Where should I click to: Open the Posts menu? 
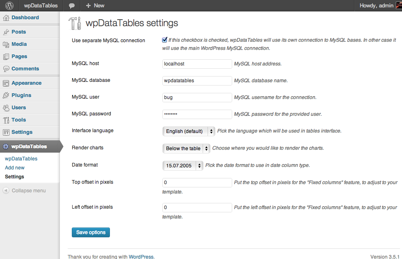[19, 32]
